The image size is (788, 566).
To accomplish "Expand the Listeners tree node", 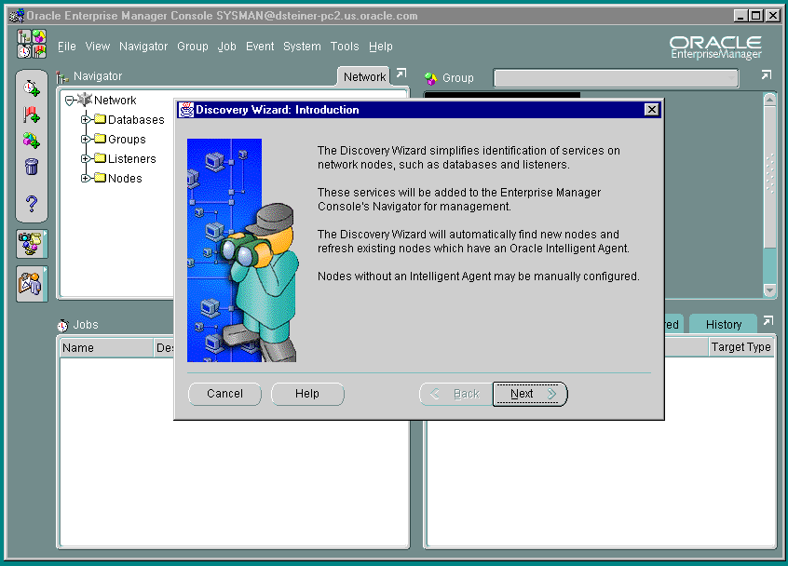I will coord(85,158).
